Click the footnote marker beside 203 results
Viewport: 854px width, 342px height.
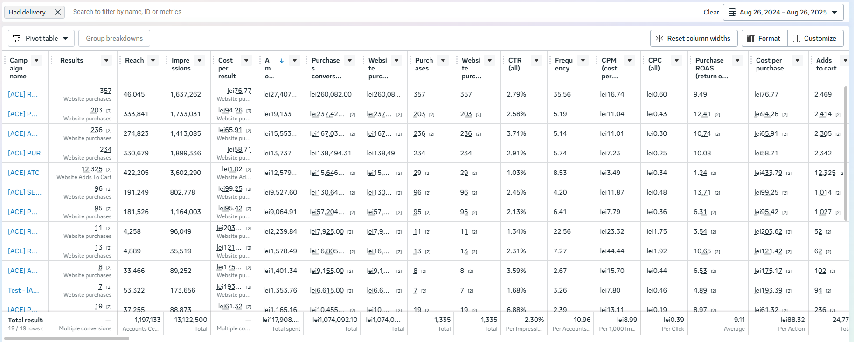tap(109, 111)
